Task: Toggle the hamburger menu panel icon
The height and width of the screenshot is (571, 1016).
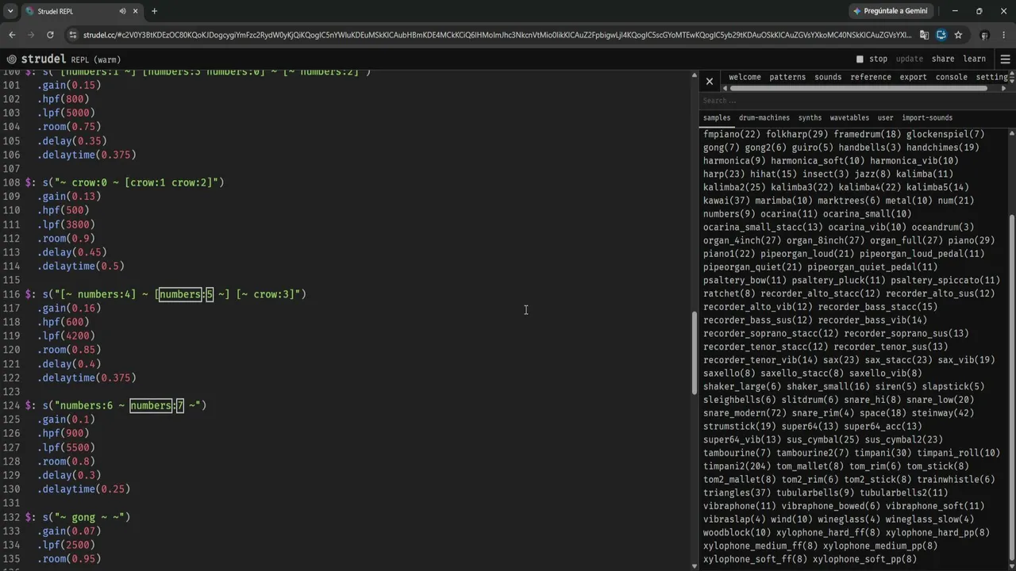Action: pos(1005,59)
